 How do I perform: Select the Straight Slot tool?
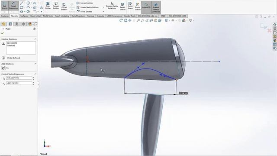tap(22, 12)
